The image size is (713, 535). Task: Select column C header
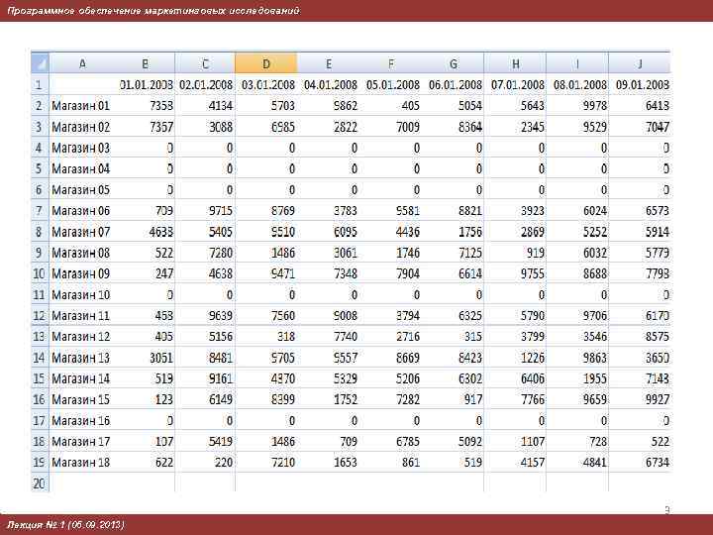[205, 63]
